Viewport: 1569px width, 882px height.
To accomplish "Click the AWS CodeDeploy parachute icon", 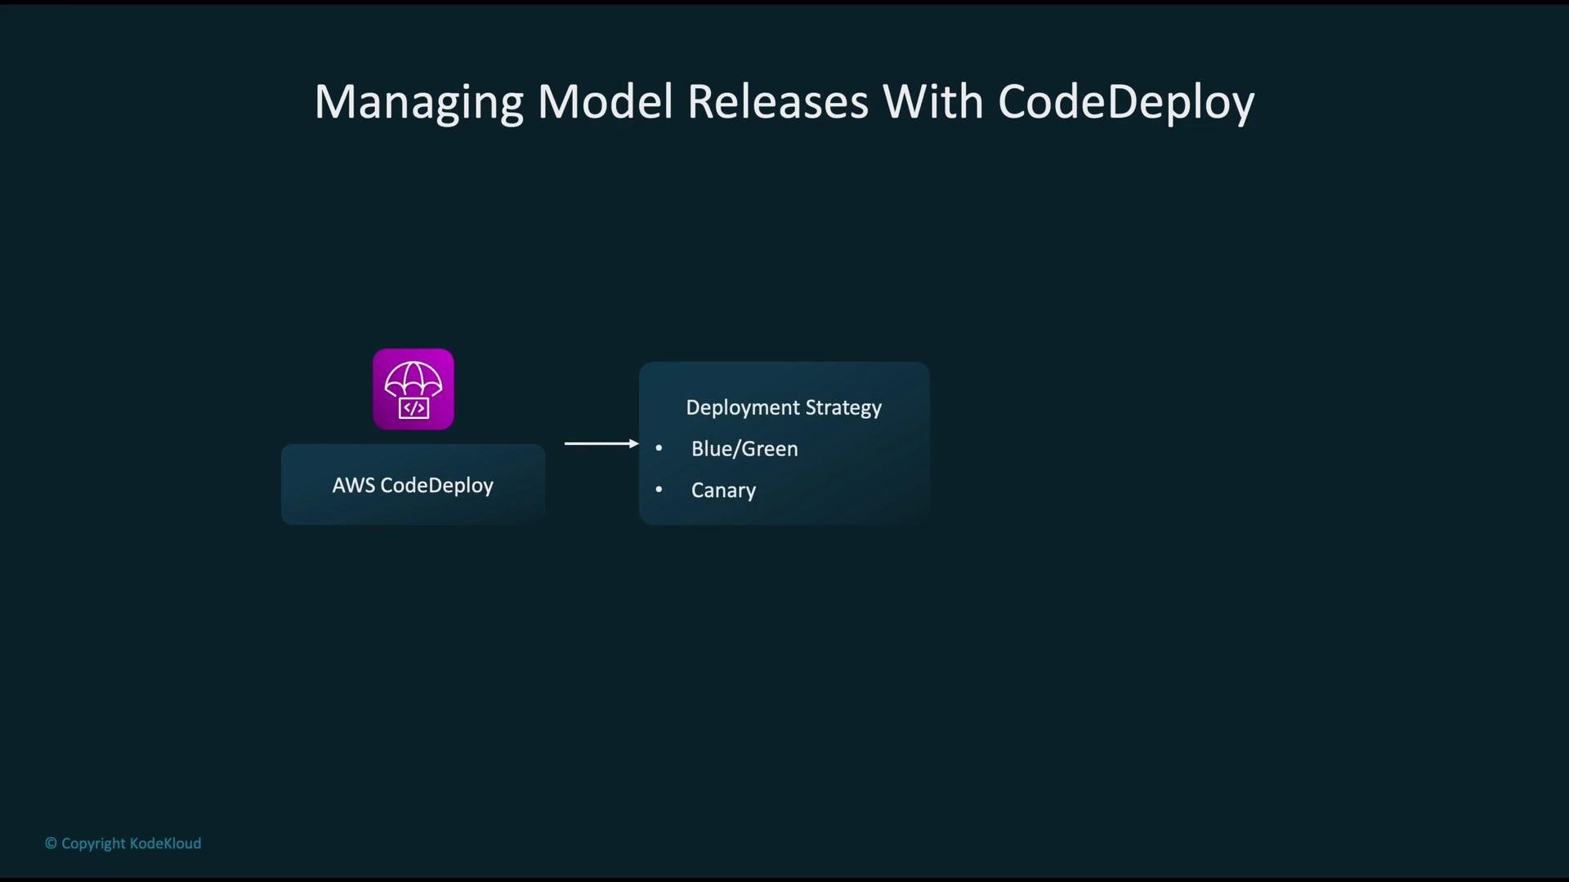I will (x=413, y=390).
